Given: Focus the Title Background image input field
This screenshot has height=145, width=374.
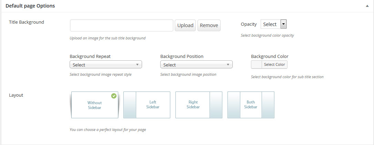Looking at the screenshot, I should click(121, 25).
